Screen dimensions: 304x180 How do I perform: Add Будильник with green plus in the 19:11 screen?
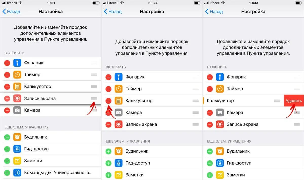7,137
